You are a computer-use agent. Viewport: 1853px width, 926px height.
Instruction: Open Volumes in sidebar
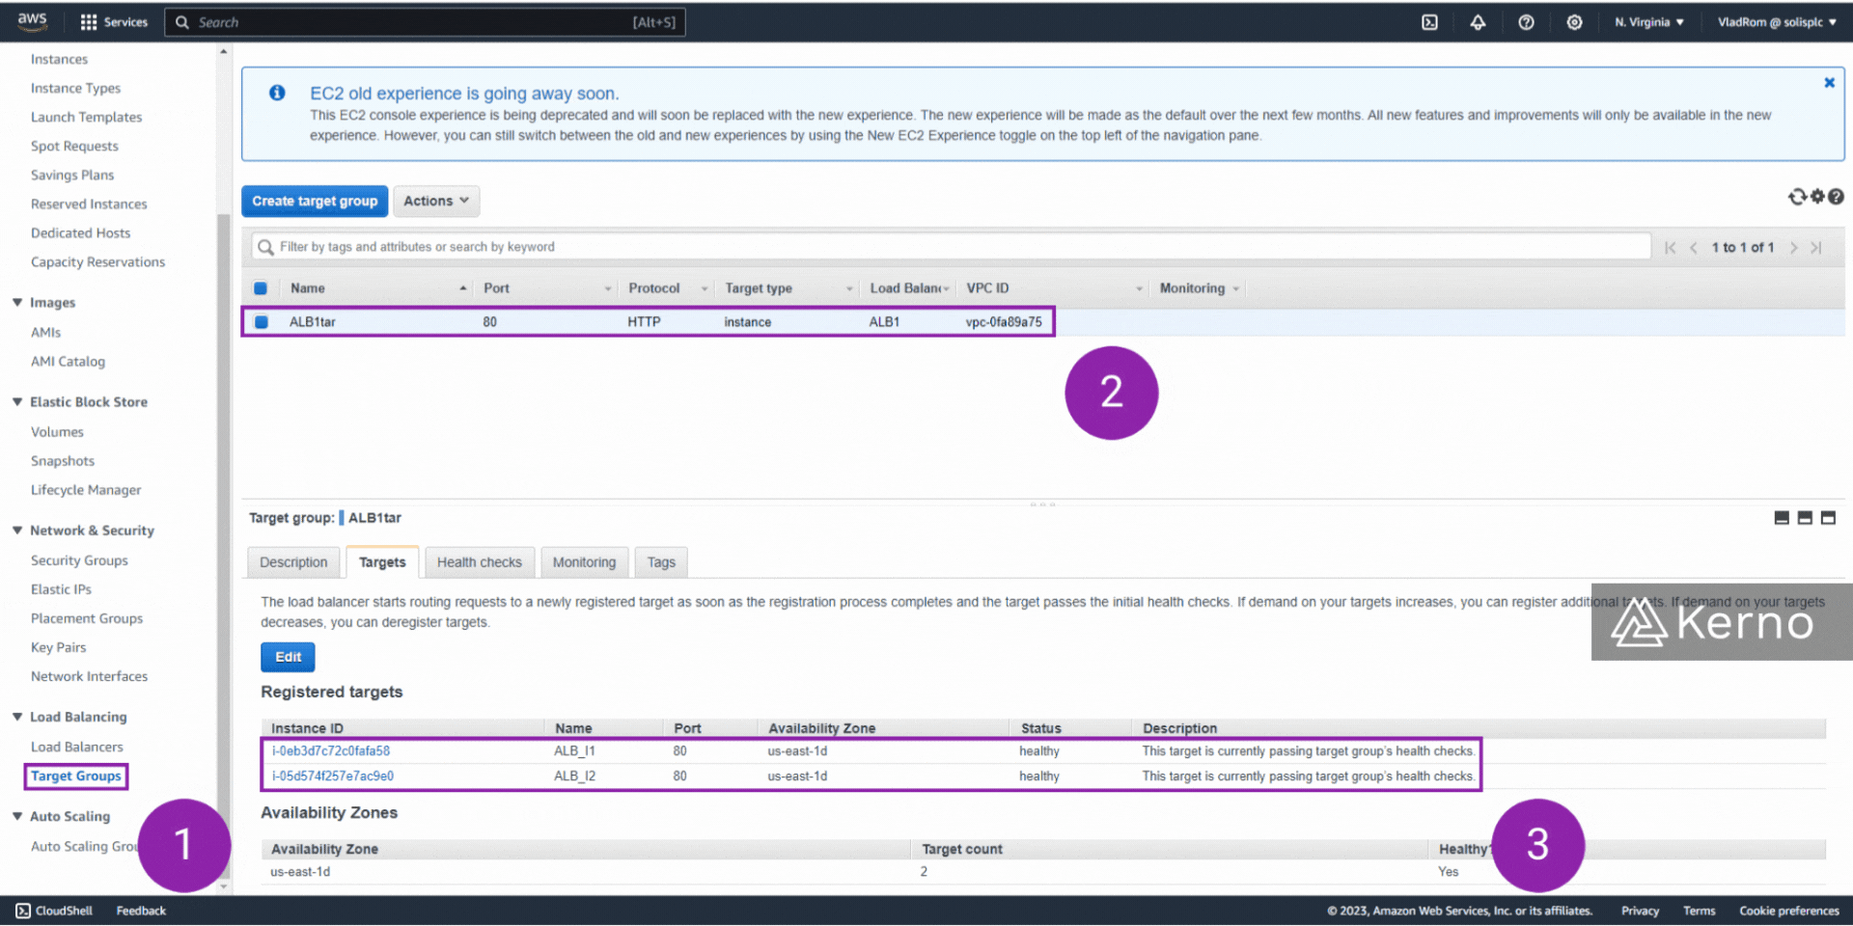pyautogui.click(x=57, y=432)
